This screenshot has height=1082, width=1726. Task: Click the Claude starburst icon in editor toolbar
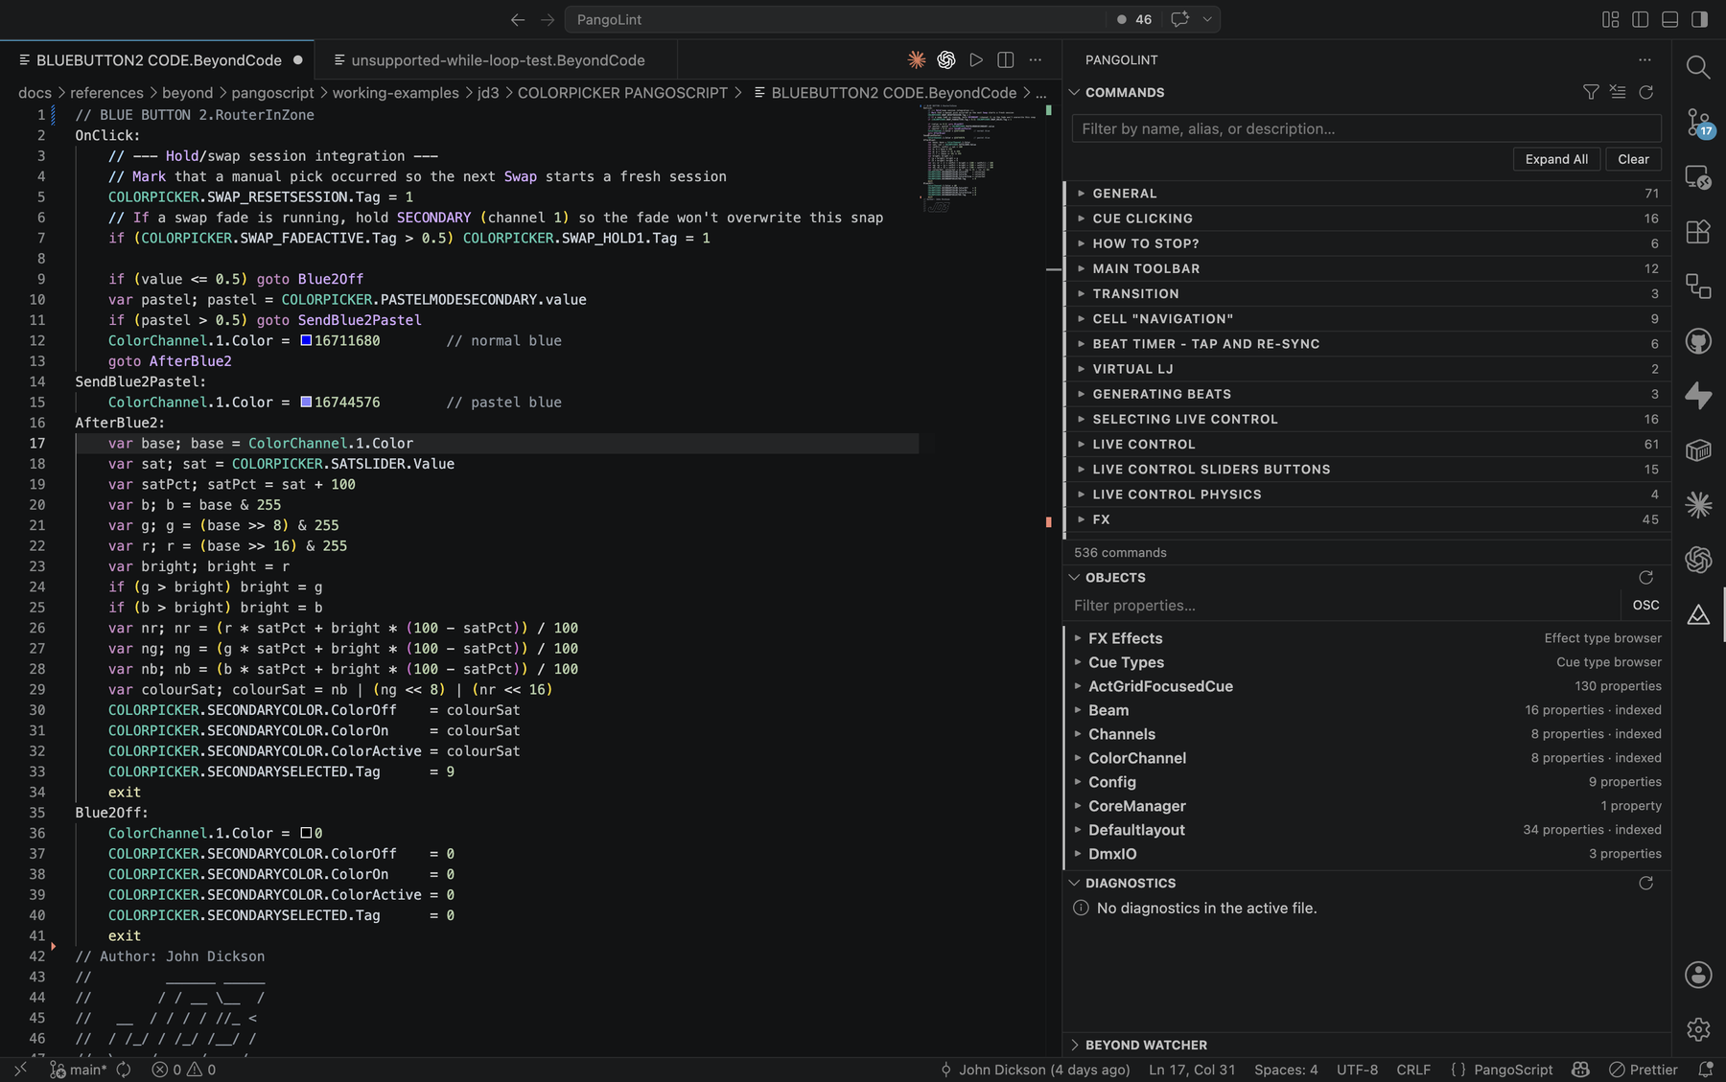pyautogui.click(x=917, y=60)
